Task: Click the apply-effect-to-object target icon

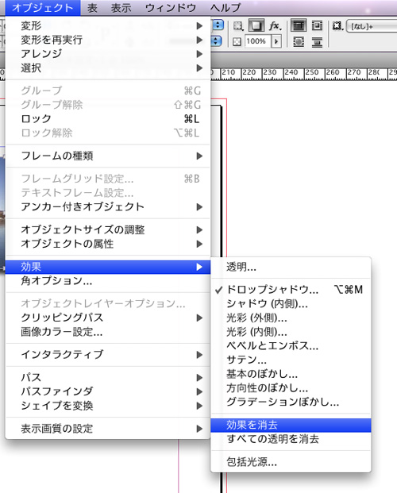Action: click(238, 25)
